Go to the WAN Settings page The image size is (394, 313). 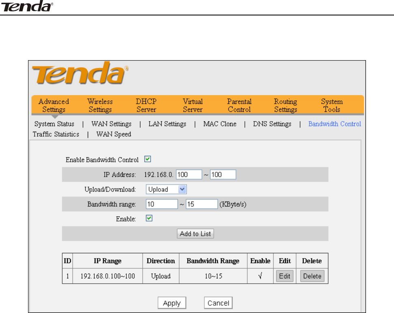coord(111,124)
